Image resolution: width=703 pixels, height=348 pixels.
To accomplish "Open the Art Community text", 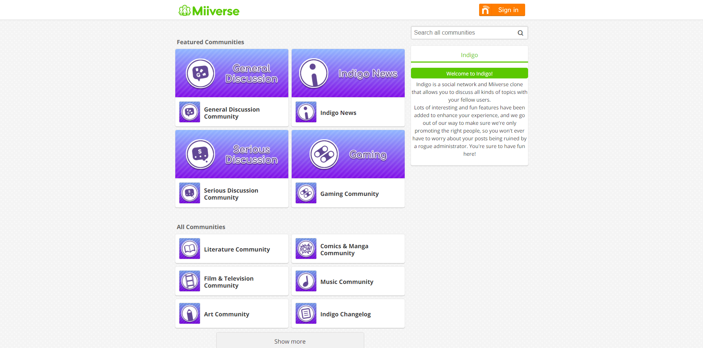I will (226, 314).
